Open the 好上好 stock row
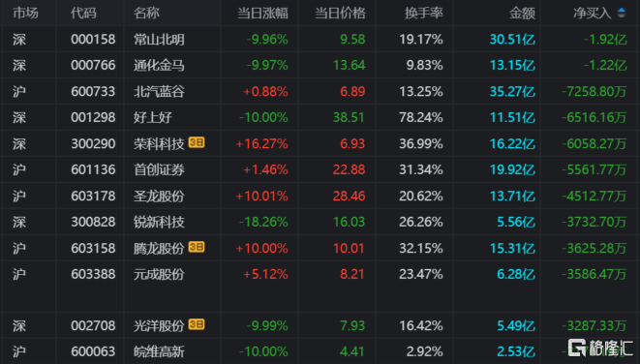 coord(320,117)
